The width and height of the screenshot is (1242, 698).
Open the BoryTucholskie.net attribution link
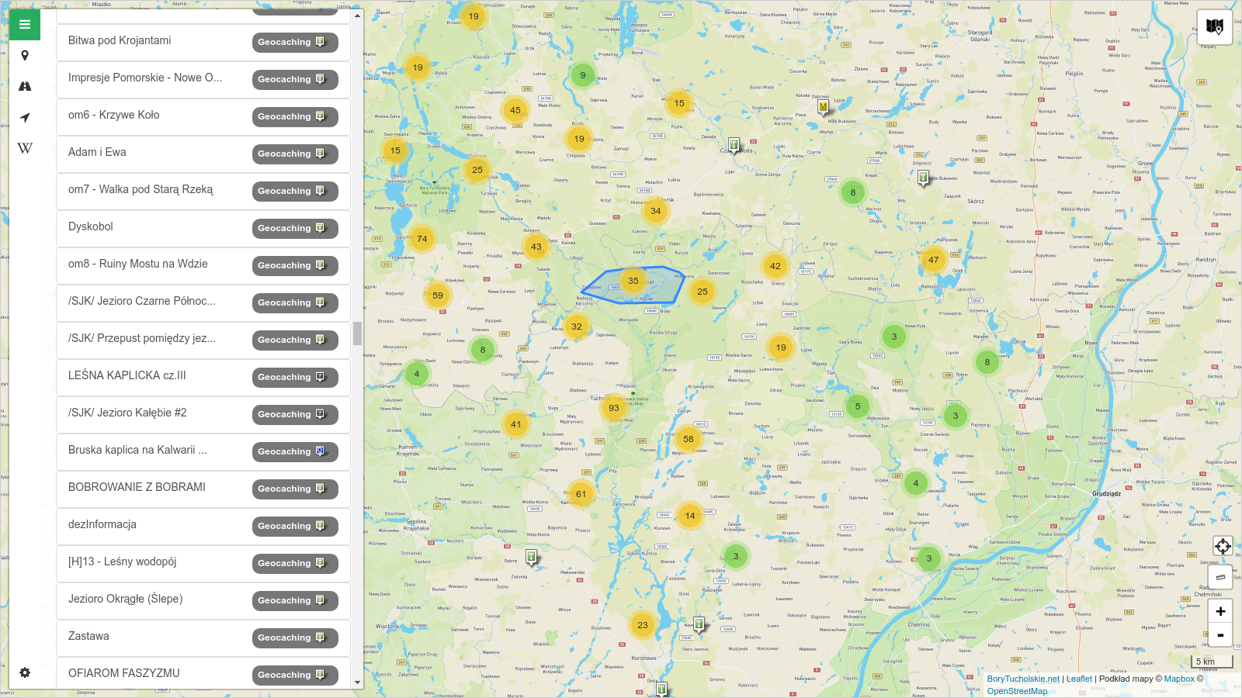[1022, 679]
